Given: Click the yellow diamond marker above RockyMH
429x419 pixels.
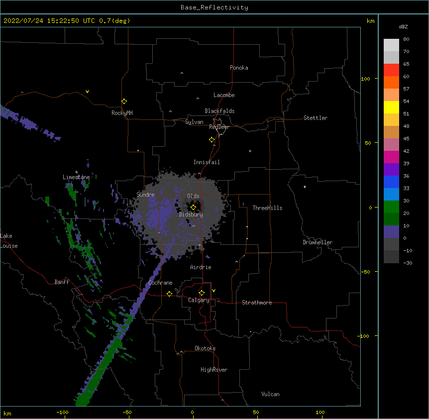Looking at the screenshot, I should coord(124,102).
